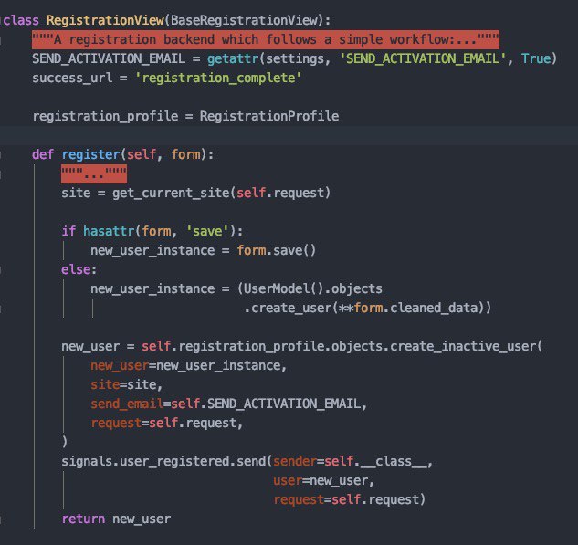The width and height of the screenshot is (578, 545).
Task: Select the register function name
Action: coord(90,154)
